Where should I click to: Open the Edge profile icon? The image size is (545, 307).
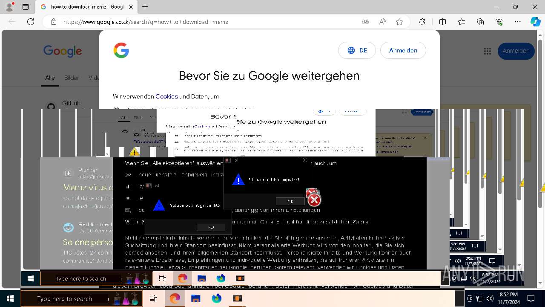pyautogui.click(x=9, y=6)
